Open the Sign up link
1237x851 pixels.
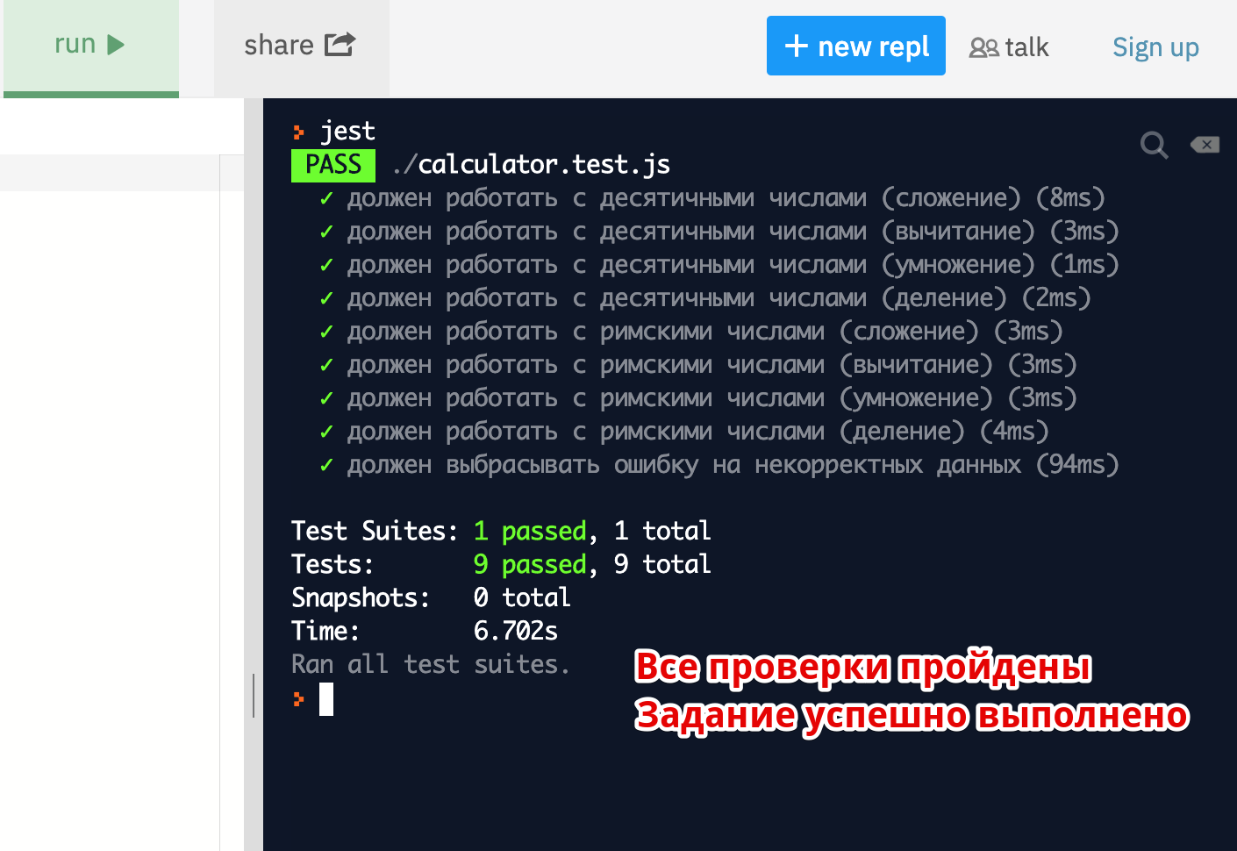click(x=1155, y=47)
